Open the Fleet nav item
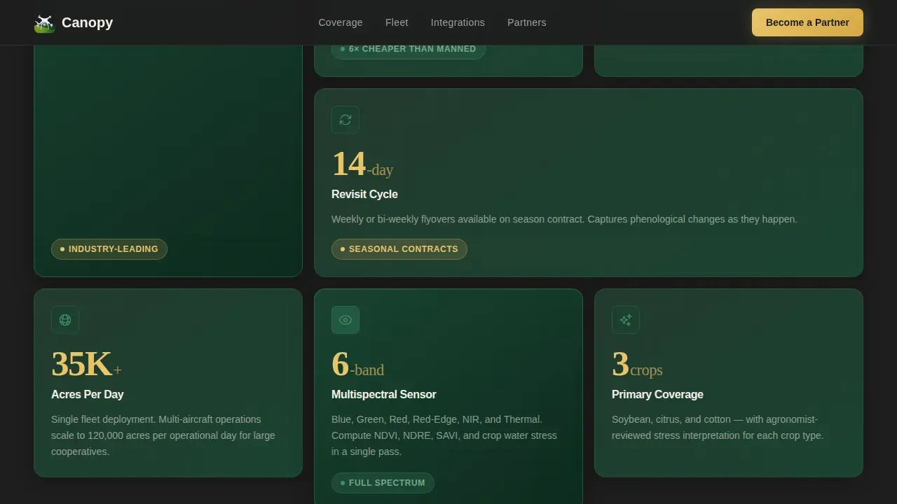This screenshot has height=504, width=897. pyautogui.click(x=397, y=22)
